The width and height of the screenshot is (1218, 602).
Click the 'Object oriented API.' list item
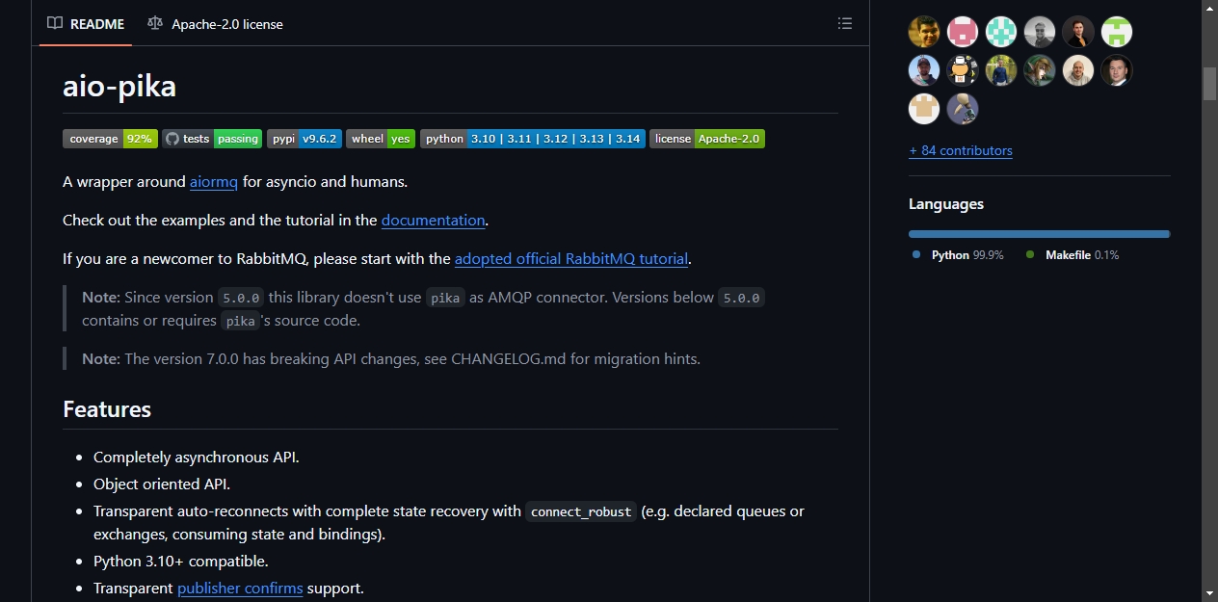[162, 484]
